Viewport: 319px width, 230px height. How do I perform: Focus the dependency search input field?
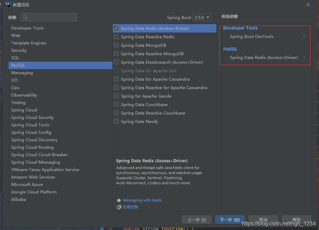pos(49,17)
